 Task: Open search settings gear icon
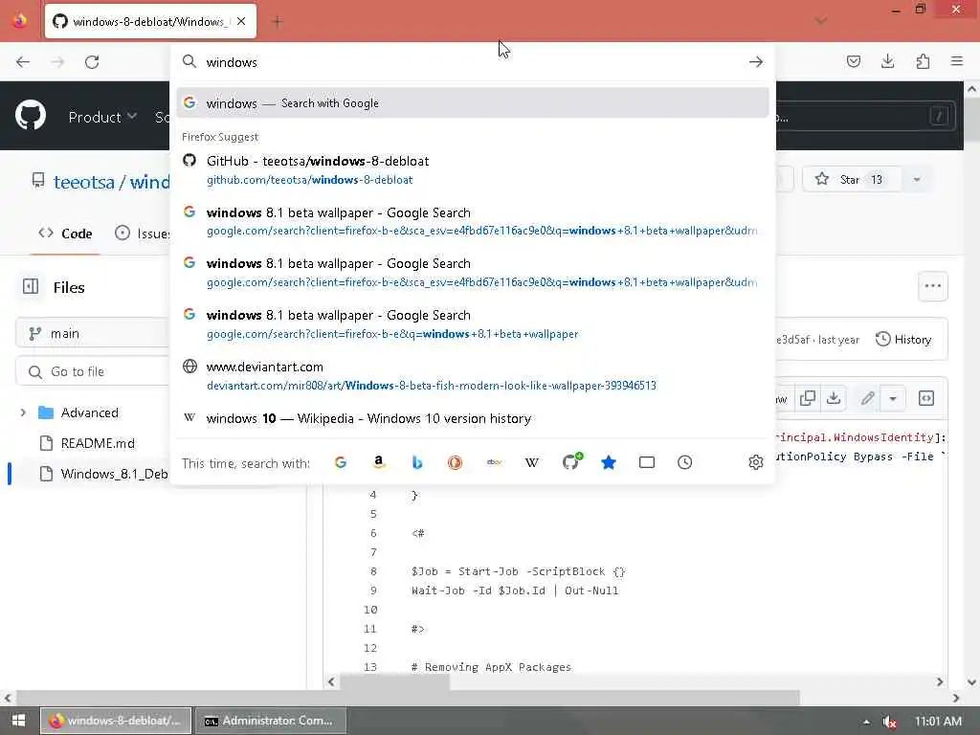[x=756, y=462]
